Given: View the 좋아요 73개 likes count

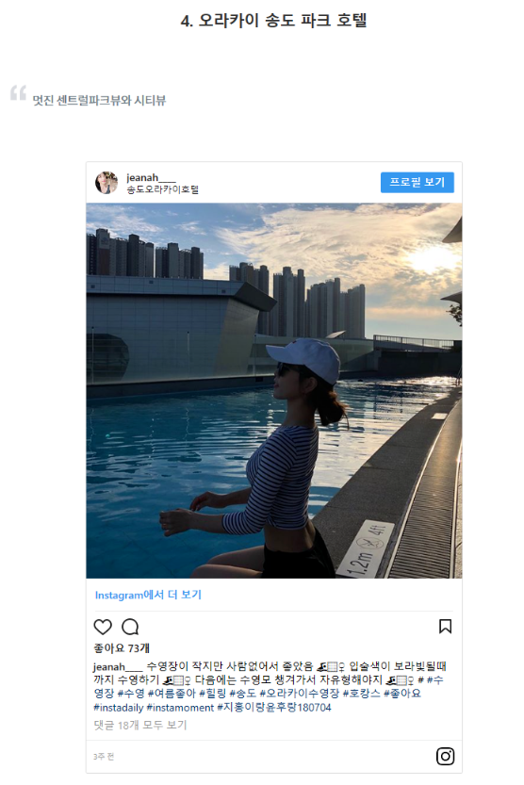Looking at the screenshot, I should coord(122,648).
